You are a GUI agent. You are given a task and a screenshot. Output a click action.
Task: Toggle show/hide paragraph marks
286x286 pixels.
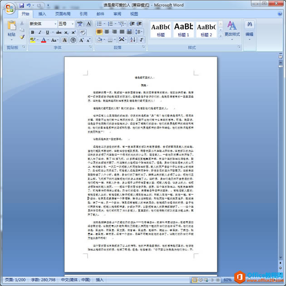141,39
